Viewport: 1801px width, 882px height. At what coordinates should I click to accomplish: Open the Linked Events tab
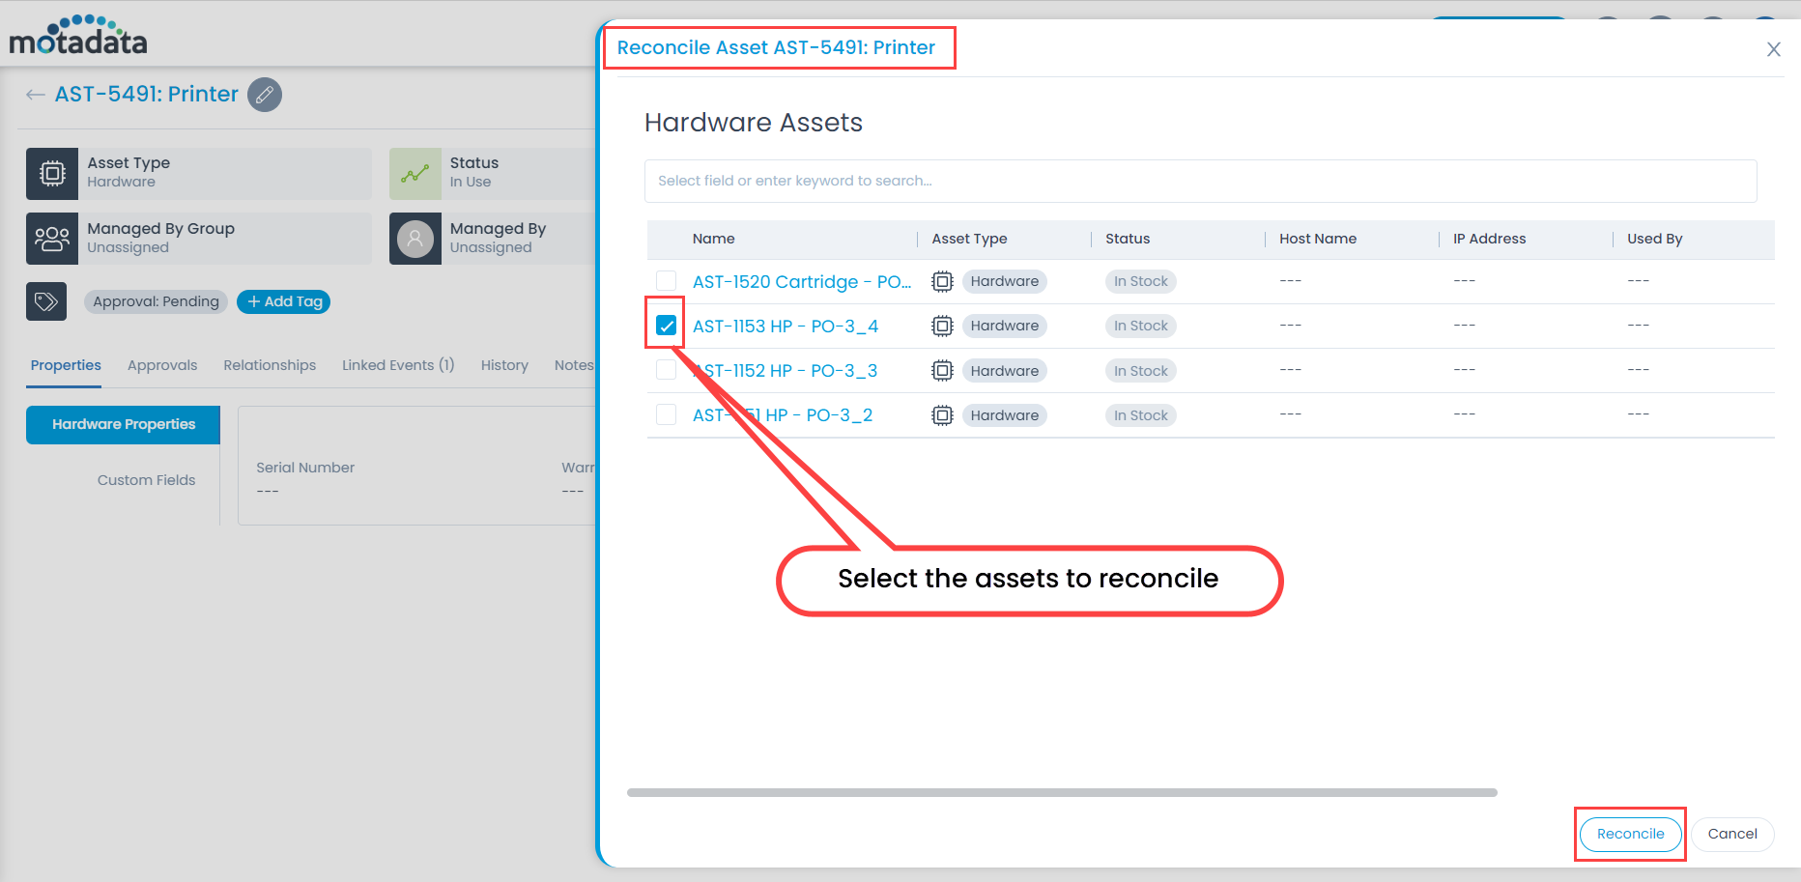[x=397, y=365]
